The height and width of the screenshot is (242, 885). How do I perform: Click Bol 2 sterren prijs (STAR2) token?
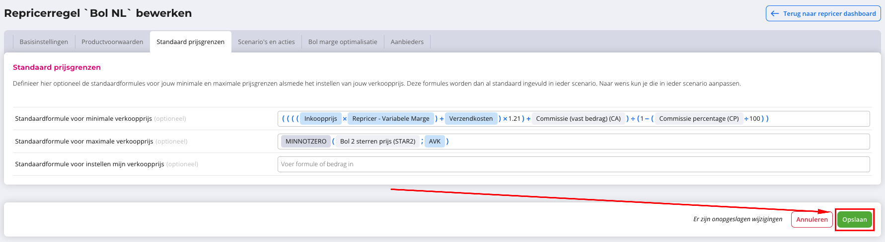[x=377, y=142]
